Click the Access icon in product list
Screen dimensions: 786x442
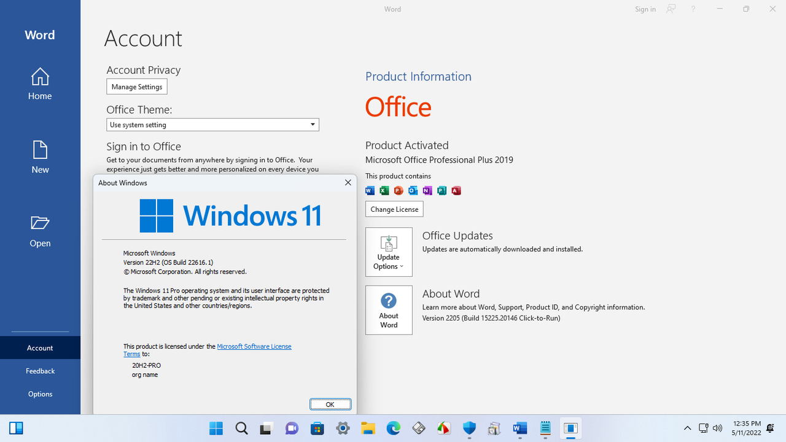[x=456, y=190]
